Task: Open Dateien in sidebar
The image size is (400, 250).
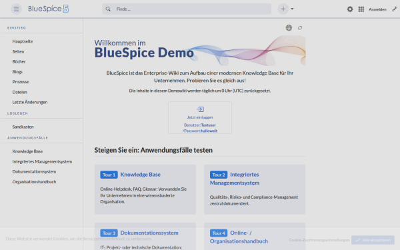Action: click(19, 92)
